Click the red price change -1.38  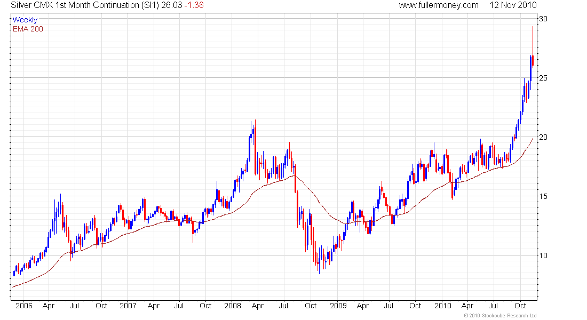point(194,5)
